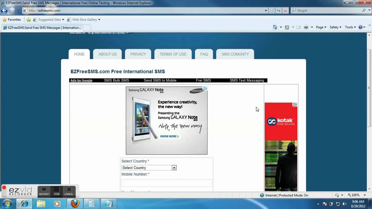The image size is (372, 209).
Task: Click the Ads by Google link
Action: click(x=81, y=80)
